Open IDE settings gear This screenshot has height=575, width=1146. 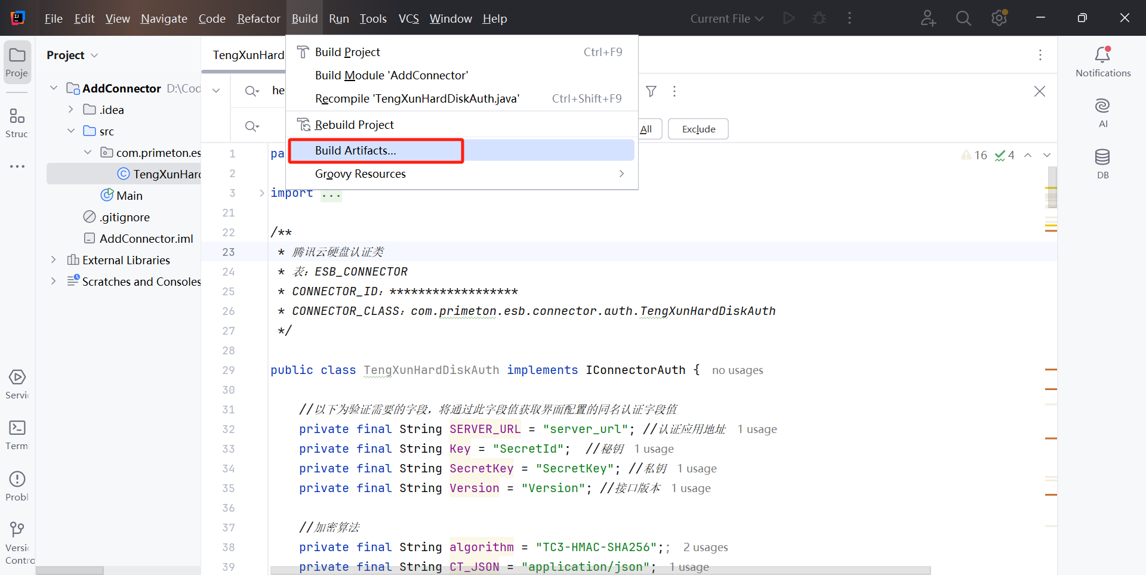(999, 18)
